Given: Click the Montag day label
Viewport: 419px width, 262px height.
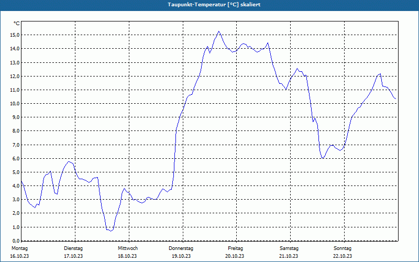Looking at the screenshot, I should [x=19, y=248].
